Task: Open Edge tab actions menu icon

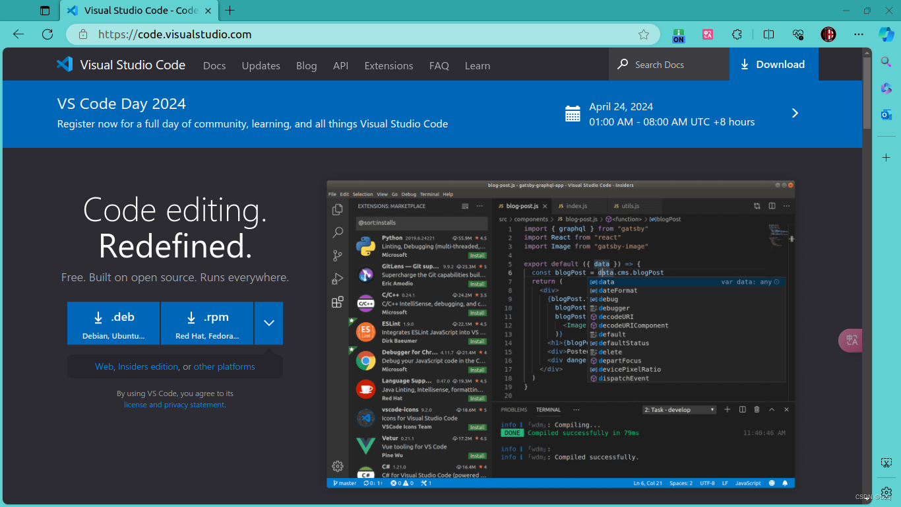Action: [45, 11]
